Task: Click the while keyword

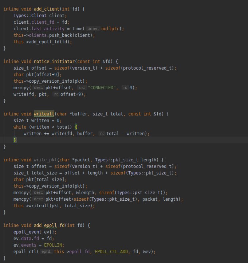Action: pos(20,127)
